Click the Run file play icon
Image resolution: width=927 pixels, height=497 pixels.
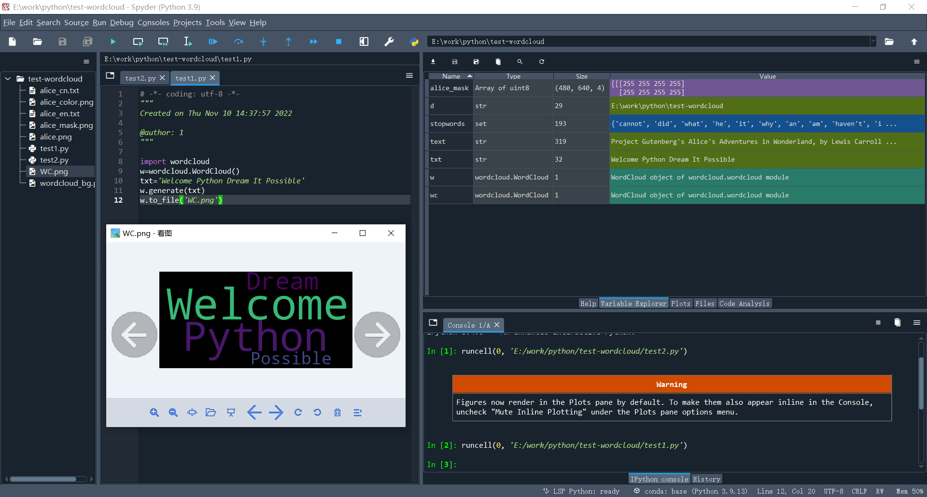click(113, 42)
